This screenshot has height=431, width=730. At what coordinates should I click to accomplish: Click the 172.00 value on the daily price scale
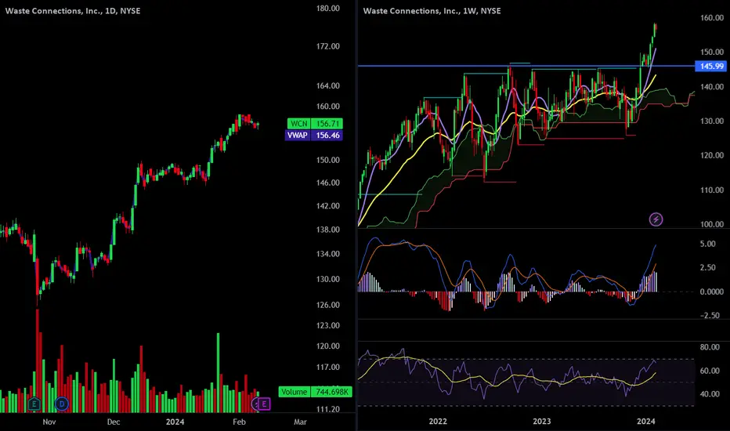(x=327, y=46)
